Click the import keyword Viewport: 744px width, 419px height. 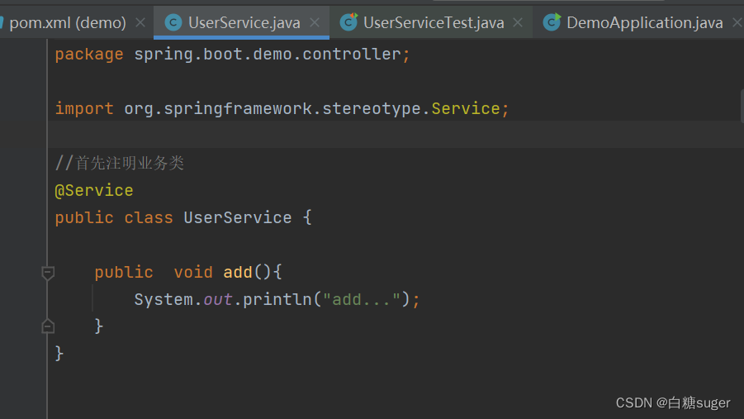[x=84, y=109]
